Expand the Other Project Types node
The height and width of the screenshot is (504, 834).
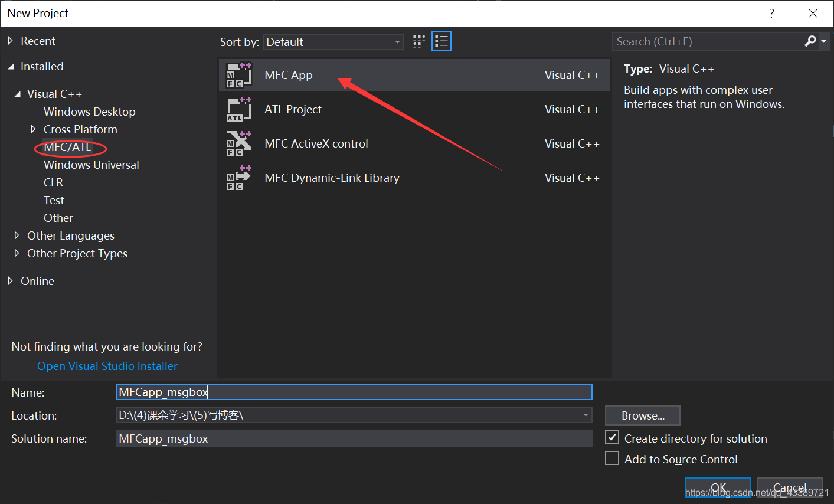(17, 253)
